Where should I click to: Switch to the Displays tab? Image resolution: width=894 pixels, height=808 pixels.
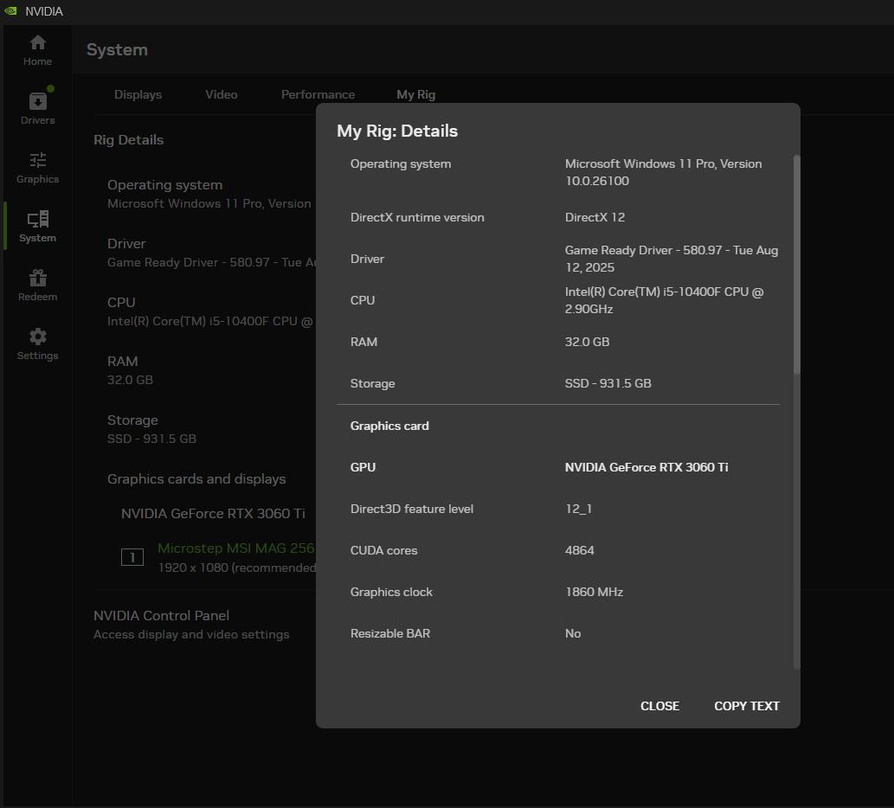click(x=138, y=94)
